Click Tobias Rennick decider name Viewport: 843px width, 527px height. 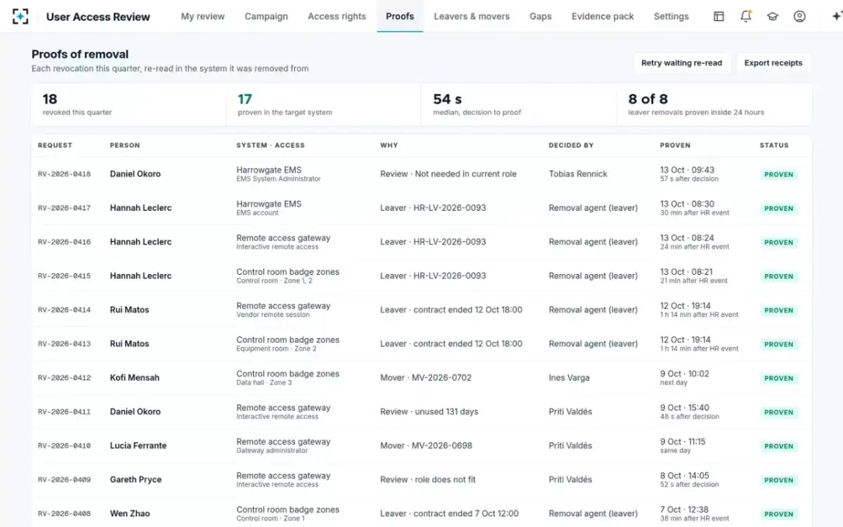(x=578, y=174)
